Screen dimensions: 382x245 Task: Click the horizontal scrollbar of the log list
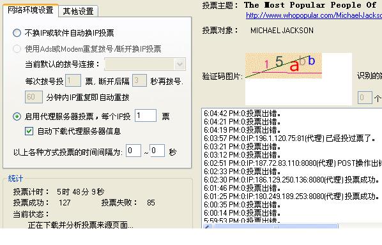(275, 226)
